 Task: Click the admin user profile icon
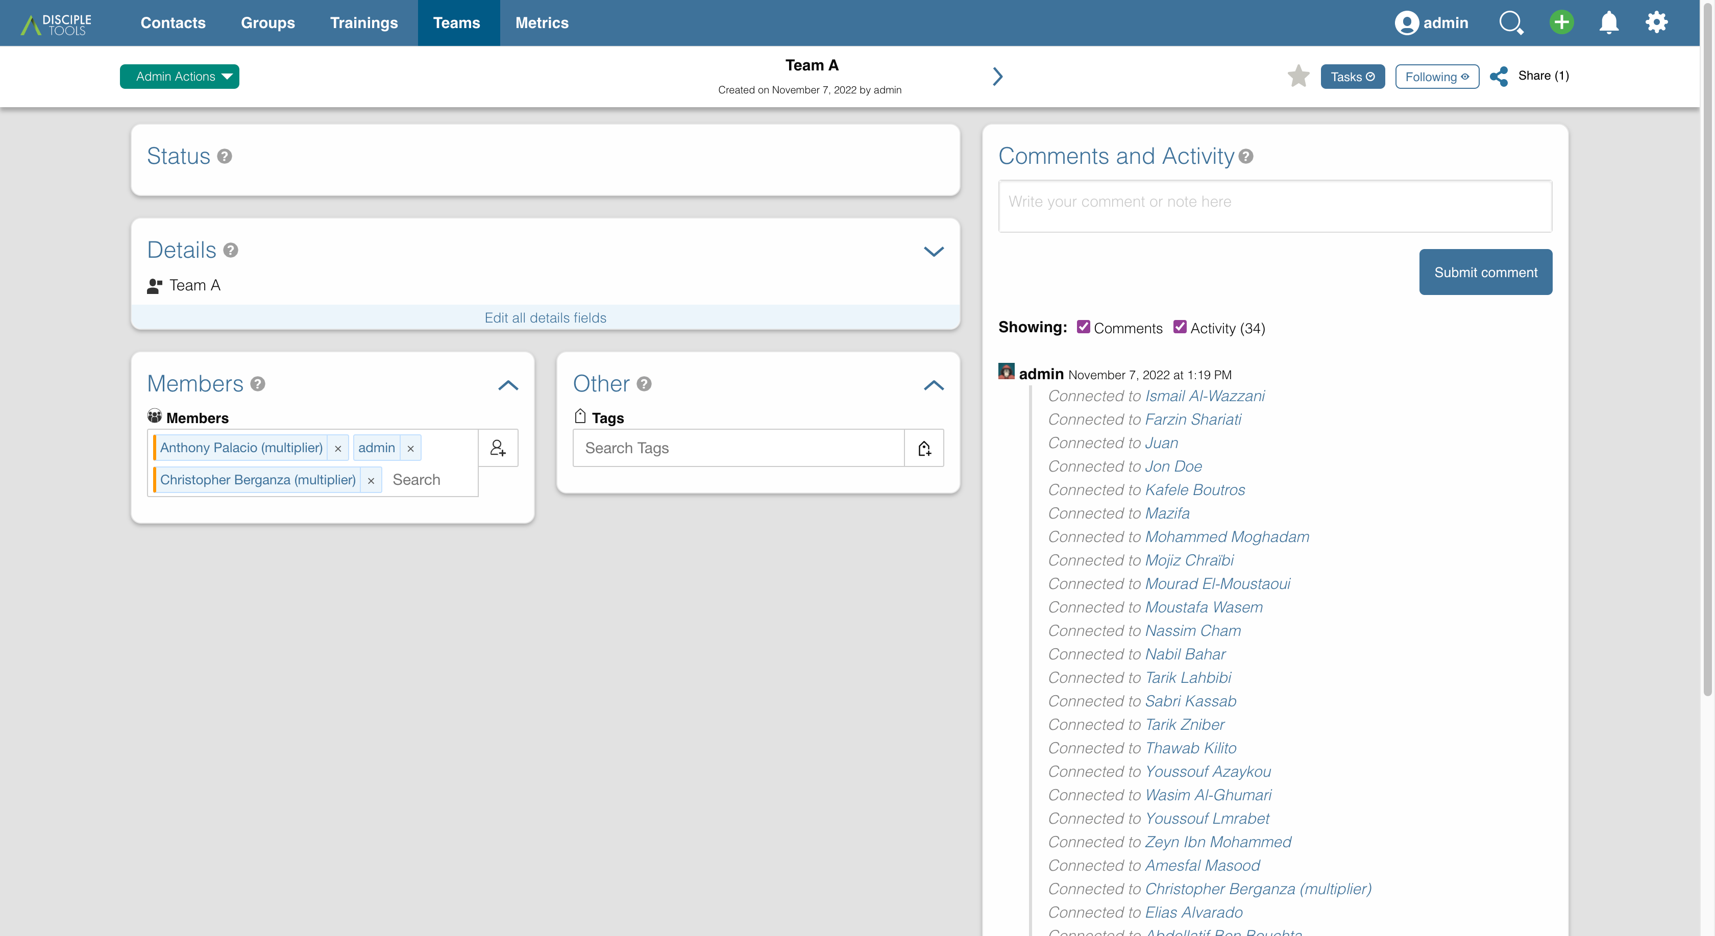coord(1407,22)
